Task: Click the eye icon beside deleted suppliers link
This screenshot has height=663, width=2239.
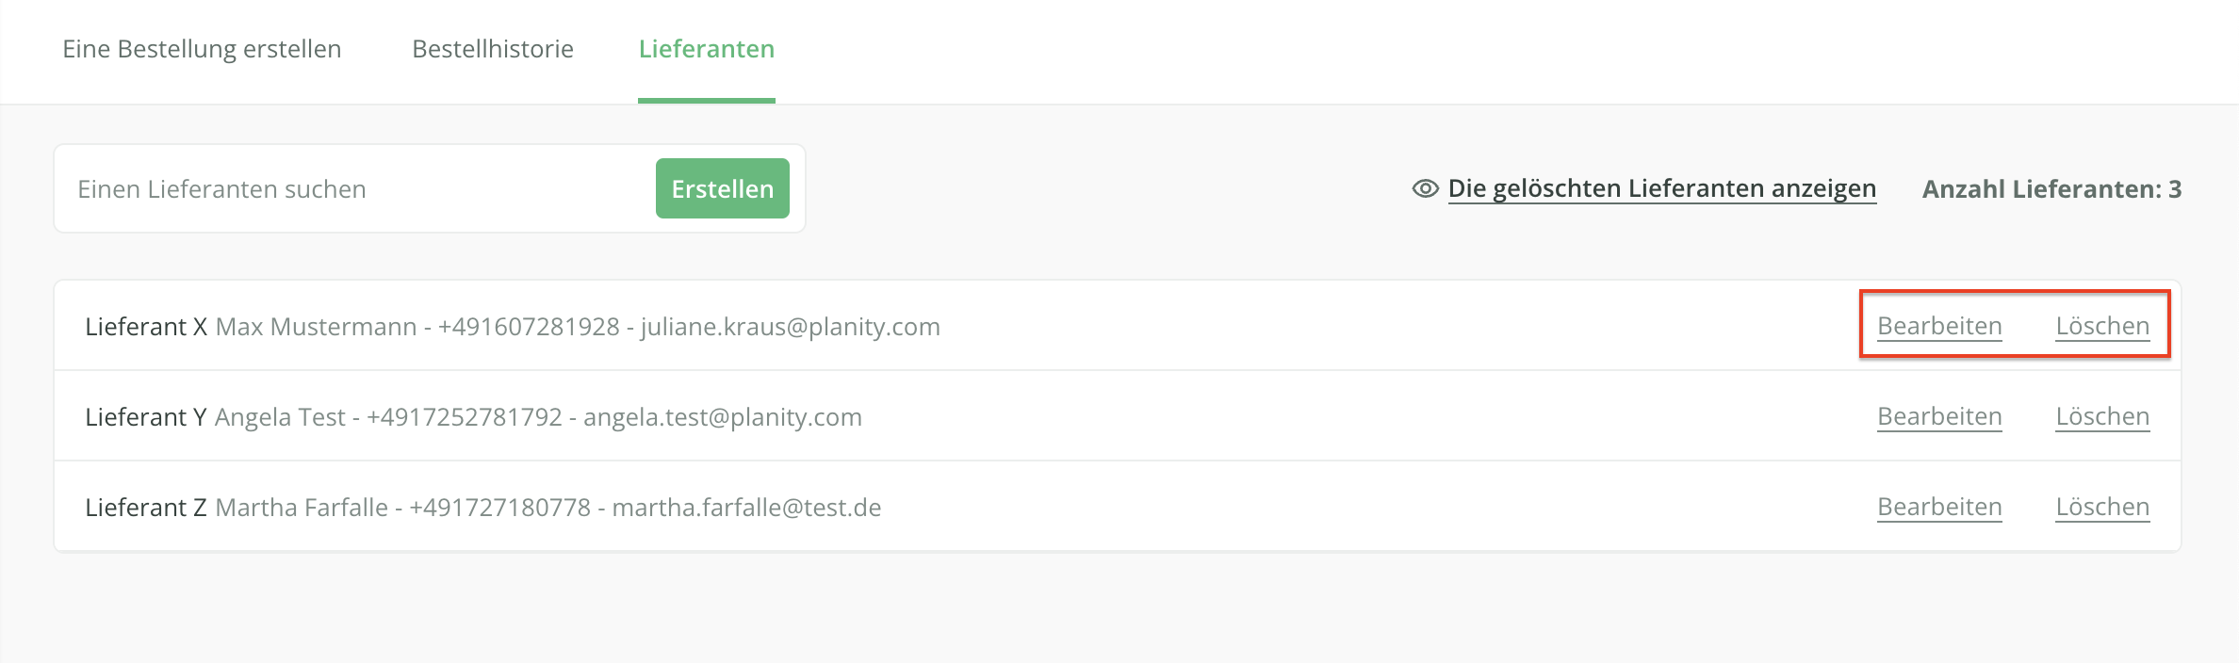Action: [x=1425, y=189]
